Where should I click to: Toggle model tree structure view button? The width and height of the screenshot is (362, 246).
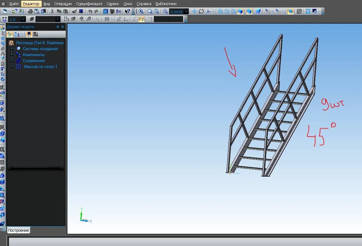pos(10,34)
